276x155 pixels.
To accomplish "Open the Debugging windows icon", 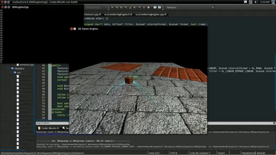I will click(x=155, y=7).
